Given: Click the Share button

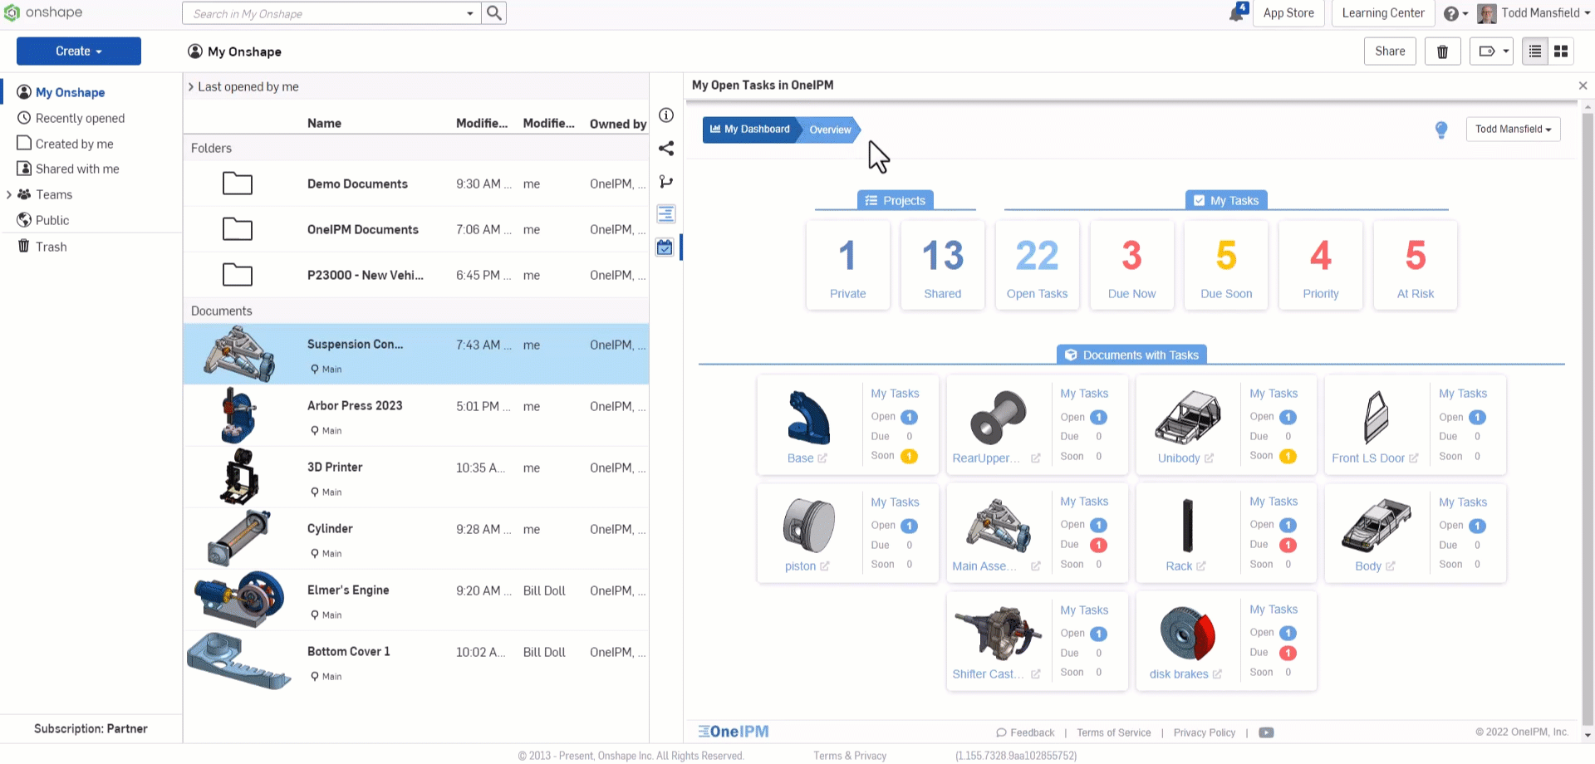Looking at the screenshot, I should coord(1390,51).
